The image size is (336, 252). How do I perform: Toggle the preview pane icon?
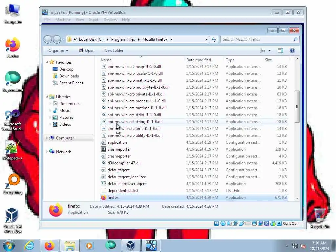[280, 51]
